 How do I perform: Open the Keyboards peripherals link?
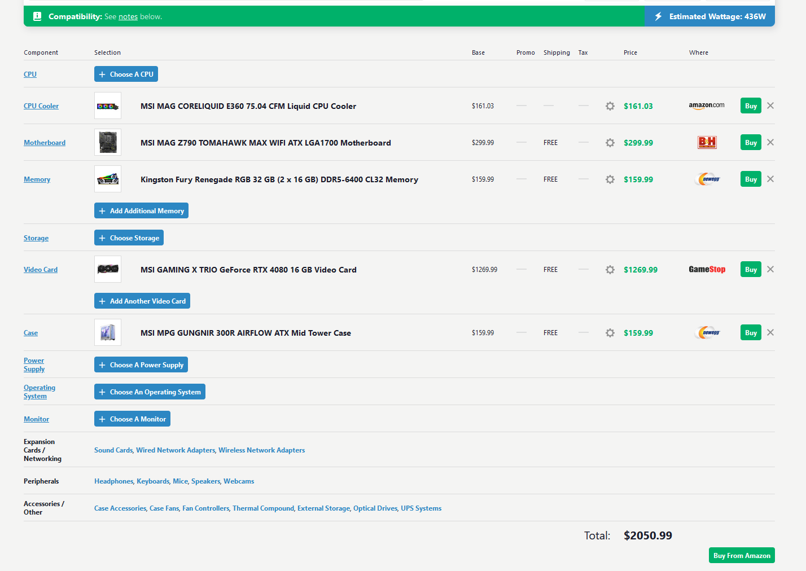(152, 481)
